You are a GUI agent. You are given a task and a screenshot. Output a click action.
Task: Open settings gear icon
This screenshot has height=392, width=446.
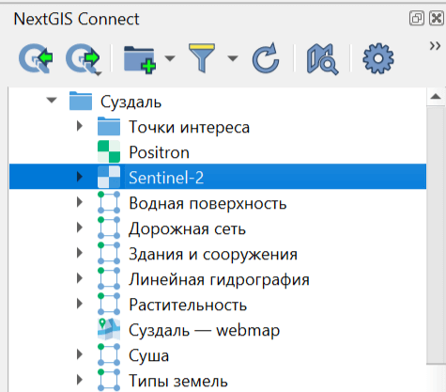point(378,58)
